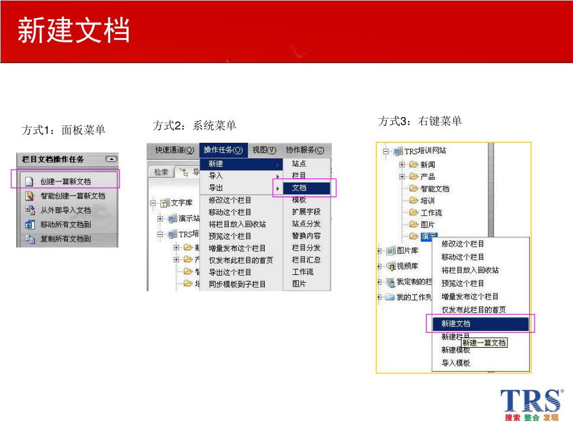573x430 pixels.
Task: Click the tree-view tab icon beside 检索
Action: coord(184,172)
